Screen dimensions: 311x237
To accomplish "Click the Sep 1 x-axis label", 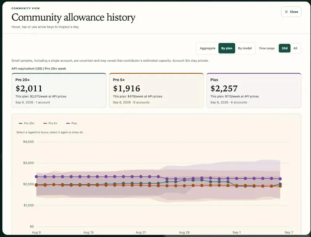I will pyautogui.click(x=237, y=232).
